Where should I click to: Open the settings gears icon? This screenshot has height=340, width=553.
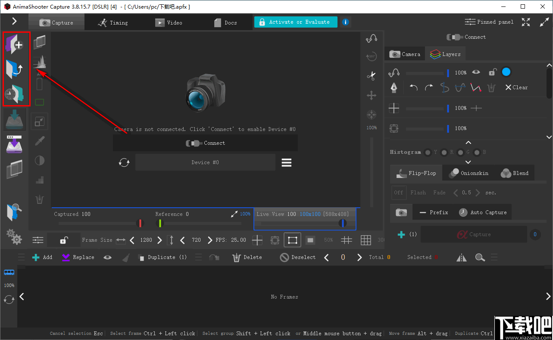[x=14, y=237]
